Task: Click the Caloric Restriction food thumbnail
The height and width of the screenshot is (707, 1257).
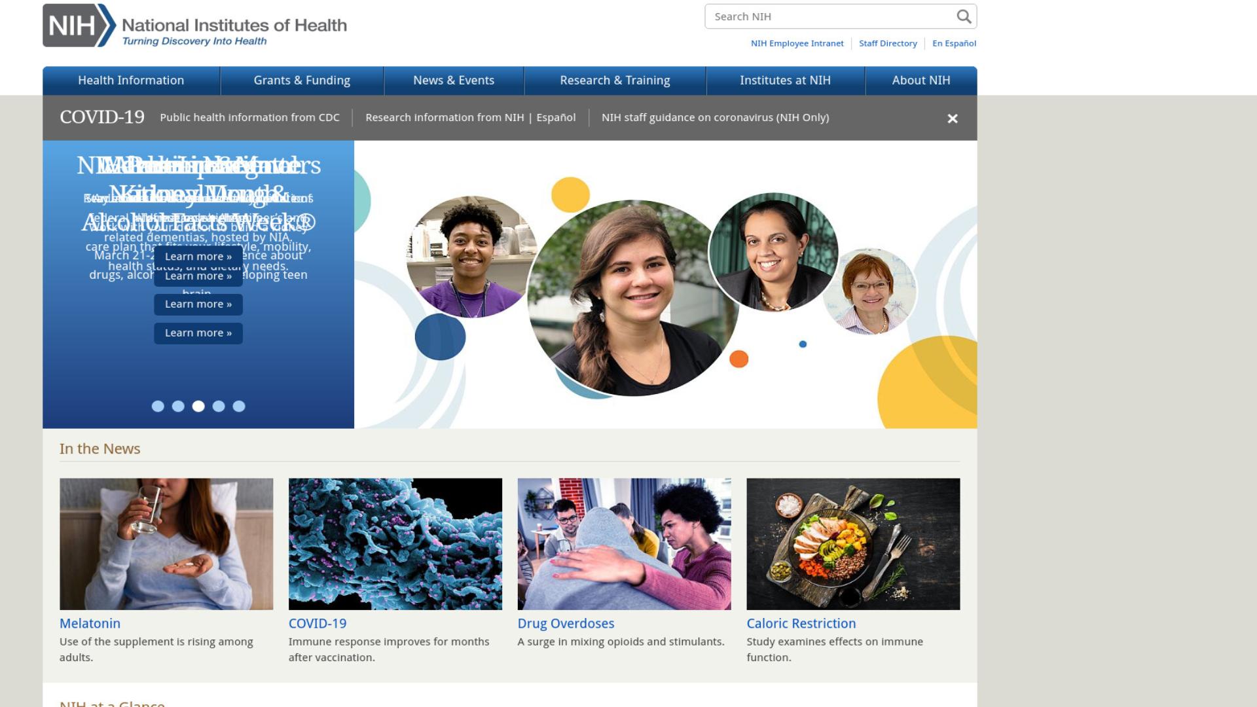Action: 853,544
